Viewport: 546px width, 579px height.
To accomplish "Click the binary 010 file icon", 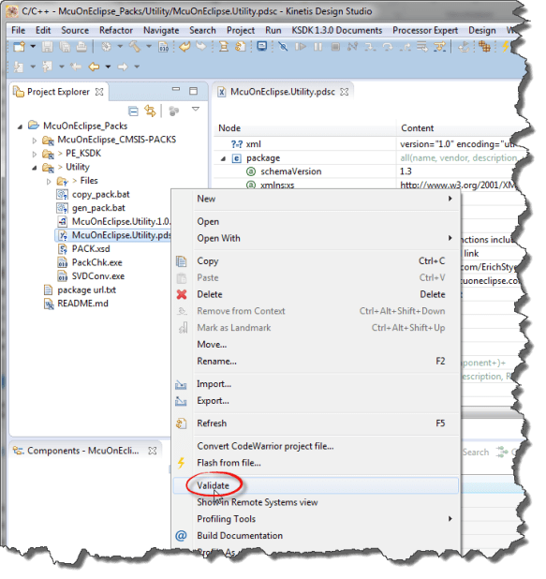I will (163, 47).
